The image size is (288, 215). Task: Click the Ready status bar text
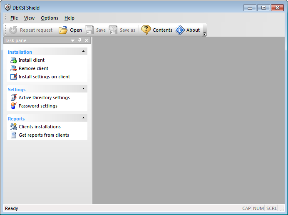click(11, 208)
